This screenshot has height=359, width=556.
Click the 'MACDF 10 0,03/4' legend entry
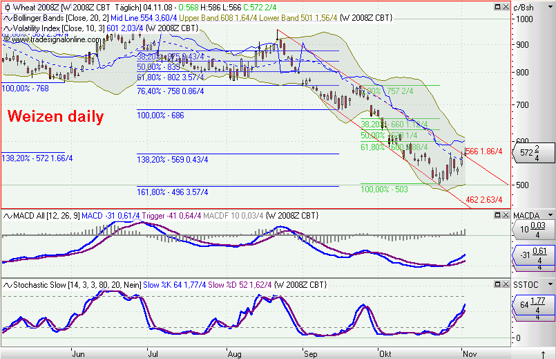[233, 216]
